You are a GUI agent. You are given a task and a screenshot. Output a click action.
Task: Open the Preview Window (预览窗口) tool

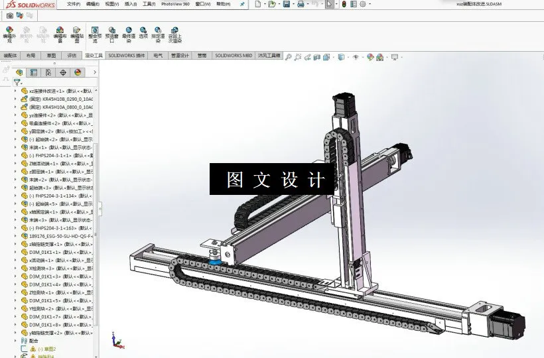pos(111,34)
